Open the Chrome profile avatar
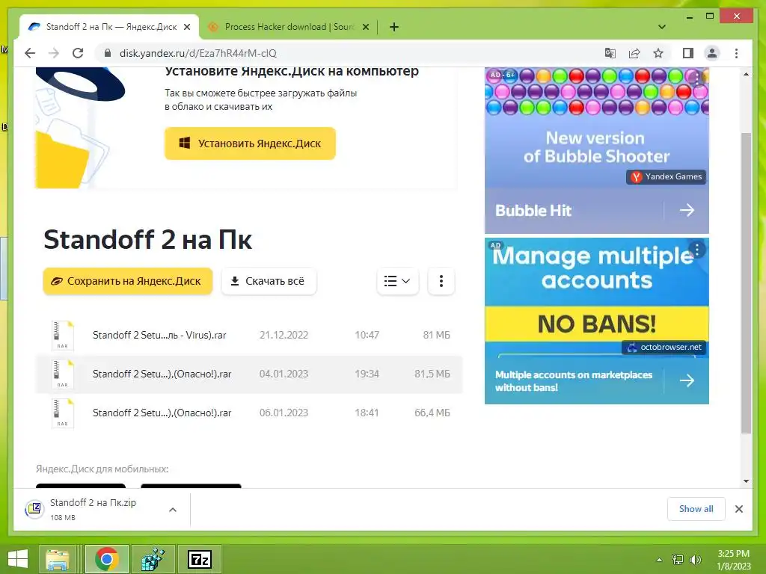The height and width of the screenshot is (574, 766). tap(712, 53)
